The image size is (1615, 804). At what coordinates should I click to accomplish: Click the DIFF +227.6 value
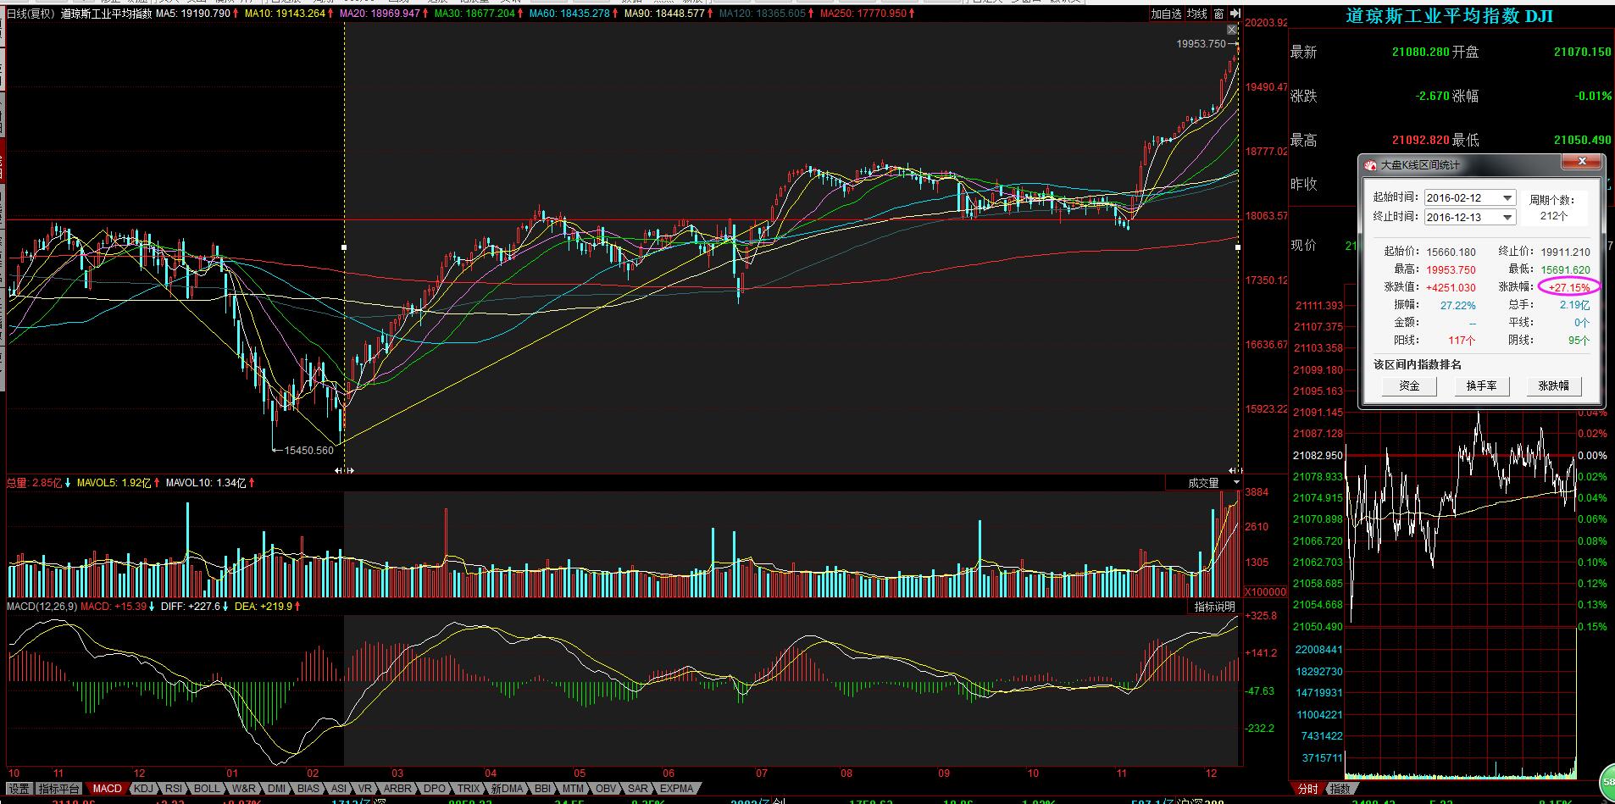[x=191, y=607]
